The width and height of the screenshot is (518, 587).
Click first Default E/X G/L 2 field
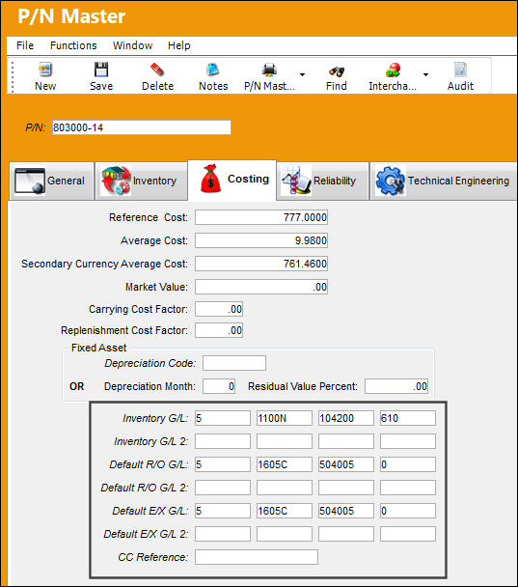[x=223, y=534]
